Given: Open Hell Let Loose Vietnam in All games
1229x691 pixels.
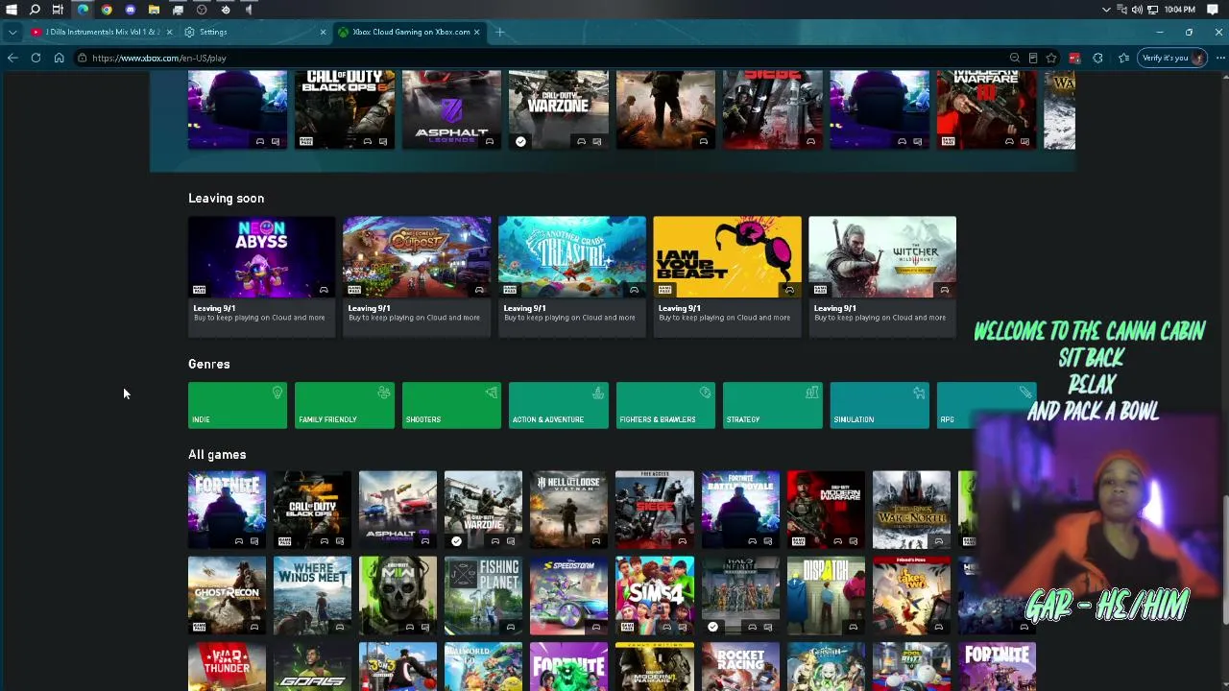Looking at the screenshot, I should pyautogui.click(x=568, y=510).
